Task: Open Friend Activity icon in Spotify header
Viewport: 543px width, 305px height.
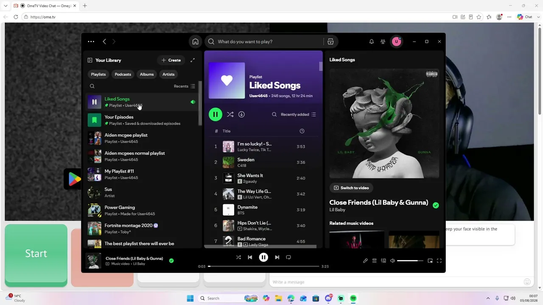Action: [383, 42]
